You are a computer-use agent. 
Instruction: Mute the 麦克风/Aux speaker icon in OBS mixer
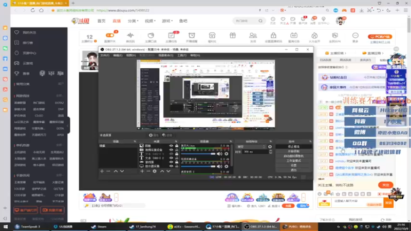(219, 153)
